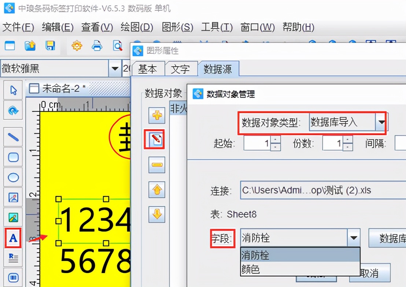Select the line drawing tool
Screen dimensions: 406x287
coord(13,137)
